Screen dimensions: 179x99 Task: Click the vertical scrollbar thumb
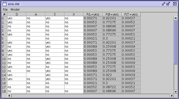point(176,42)
